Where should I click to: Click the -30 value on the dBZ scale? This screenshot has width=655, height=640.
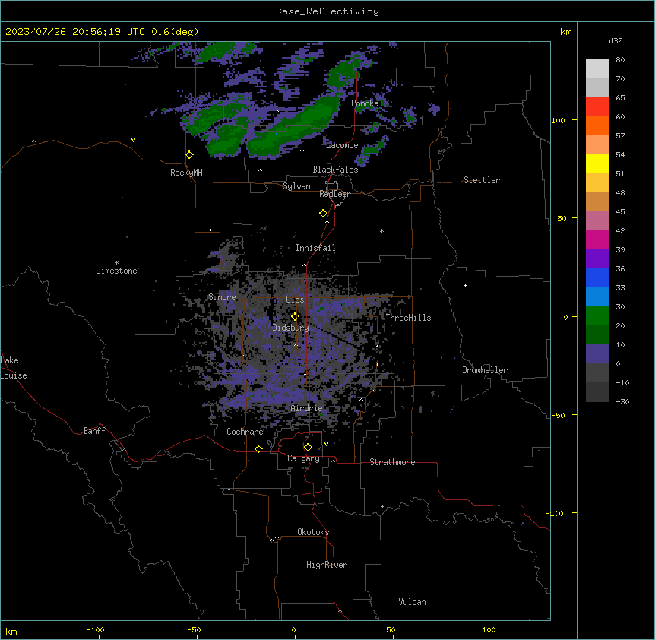click(x=622, y=402)
